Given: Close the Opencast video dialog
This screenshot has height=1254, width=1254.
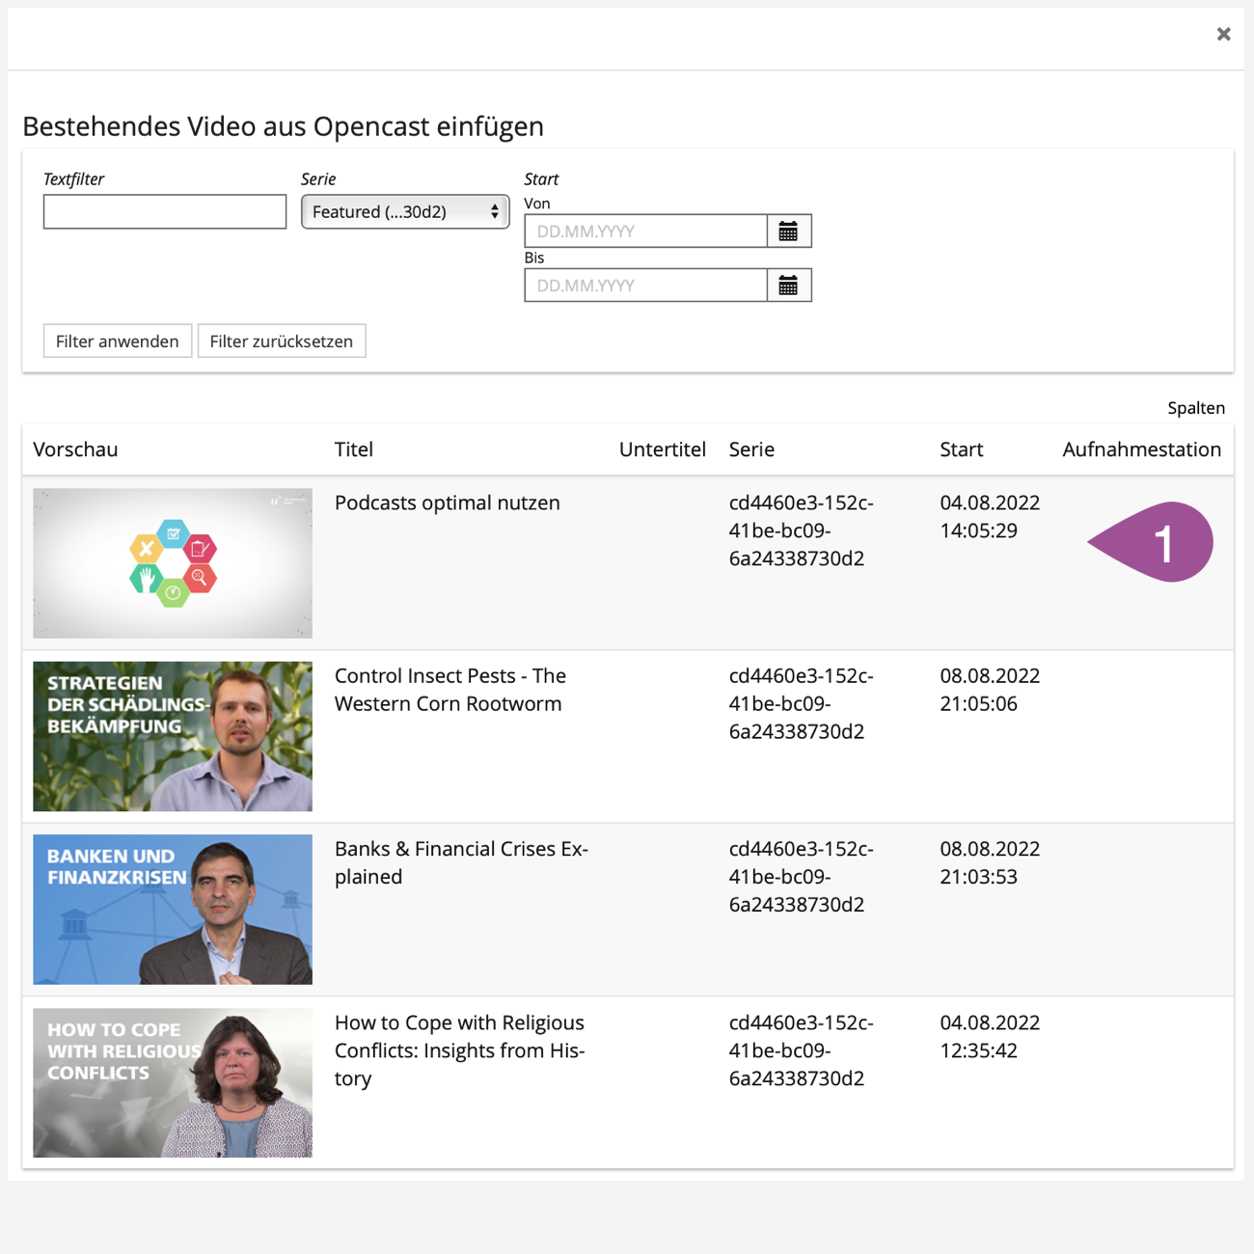Looking at the screenshot, I should click(x=1223, y=35).
